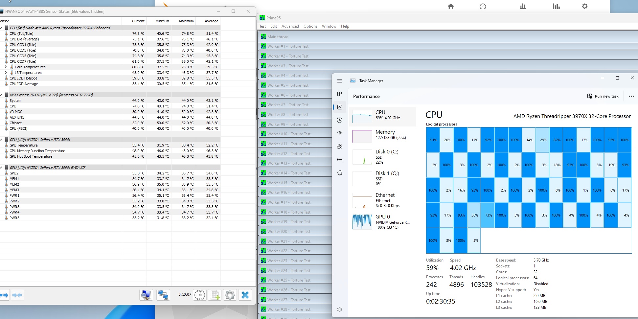This screenshot has width=638, height=319.
Task: Select Disk 1 (Q:) performance entry
Action: [383, 178]
